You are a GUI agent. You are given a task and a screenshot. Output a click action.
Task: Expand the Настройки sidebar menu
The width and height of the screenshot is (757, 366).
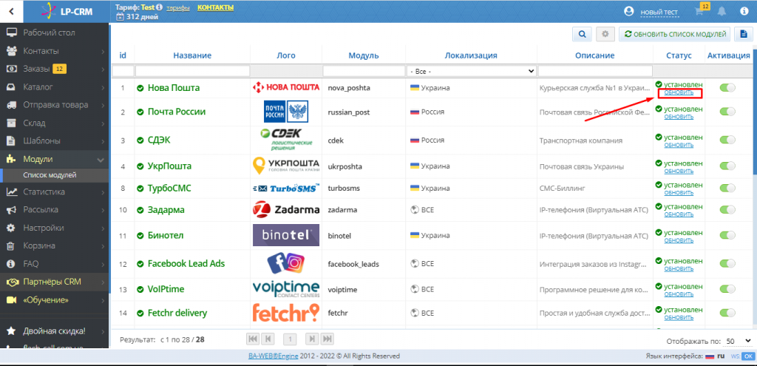point(54,228)
